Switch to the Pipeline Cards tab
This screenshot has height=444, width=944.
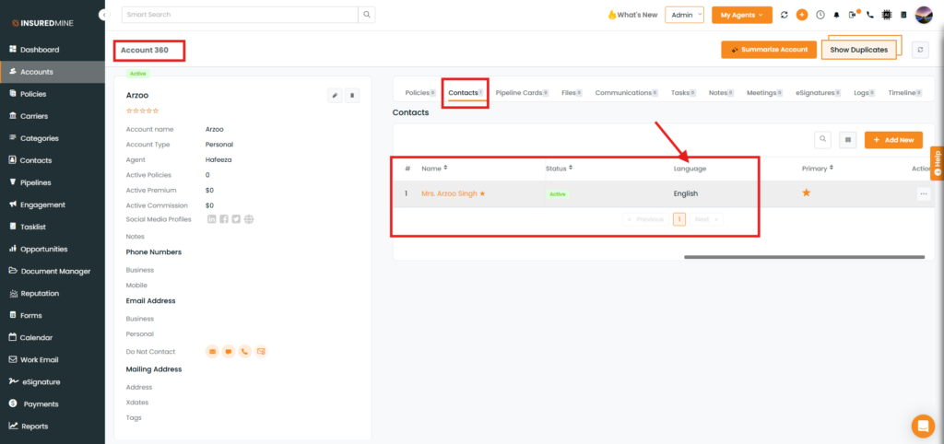coord(520,93)
